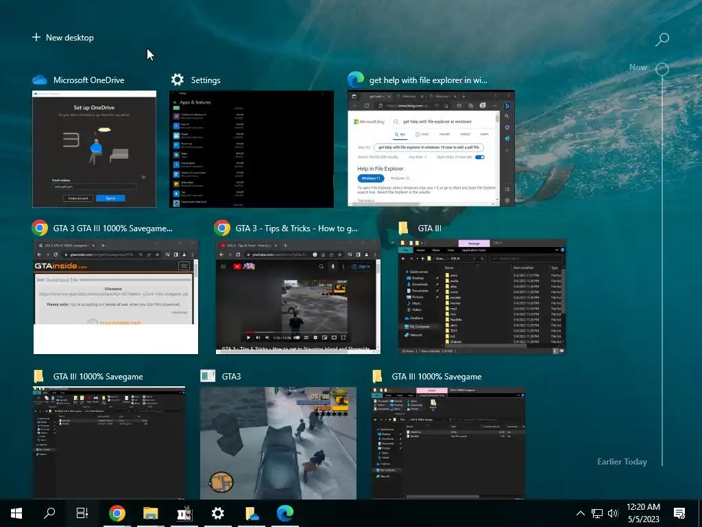Viewport: 702px width, 527px height.
Task: Switch to Chrome GTA 3 1000% Savegame window
Action: 115,296
